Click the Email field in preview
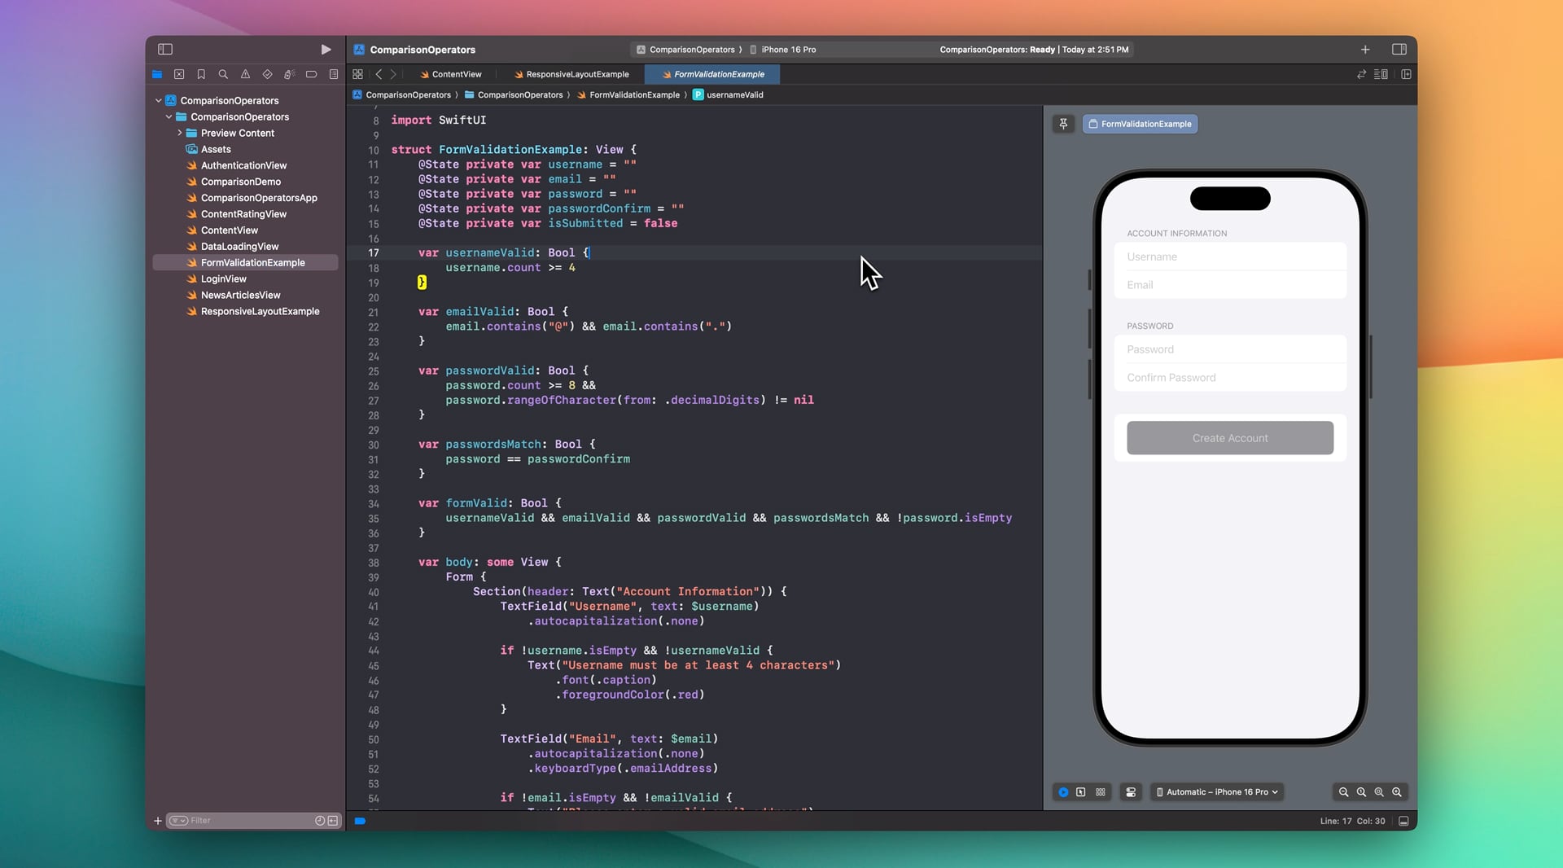The height and width of the screenshot is (868, 1563). pyautogui.click(x=1230, y=285)
